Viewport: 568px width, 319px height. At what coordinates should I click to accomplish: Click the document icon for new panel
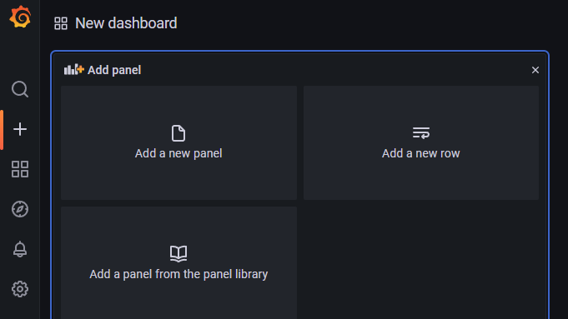coord(178,133)
